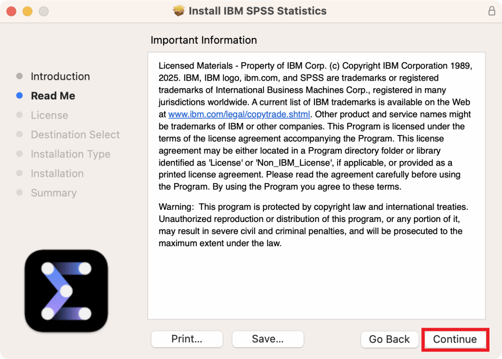Select the Introduction step in sidebar
This screenshot has width=502, height=359.
(60, 76)
